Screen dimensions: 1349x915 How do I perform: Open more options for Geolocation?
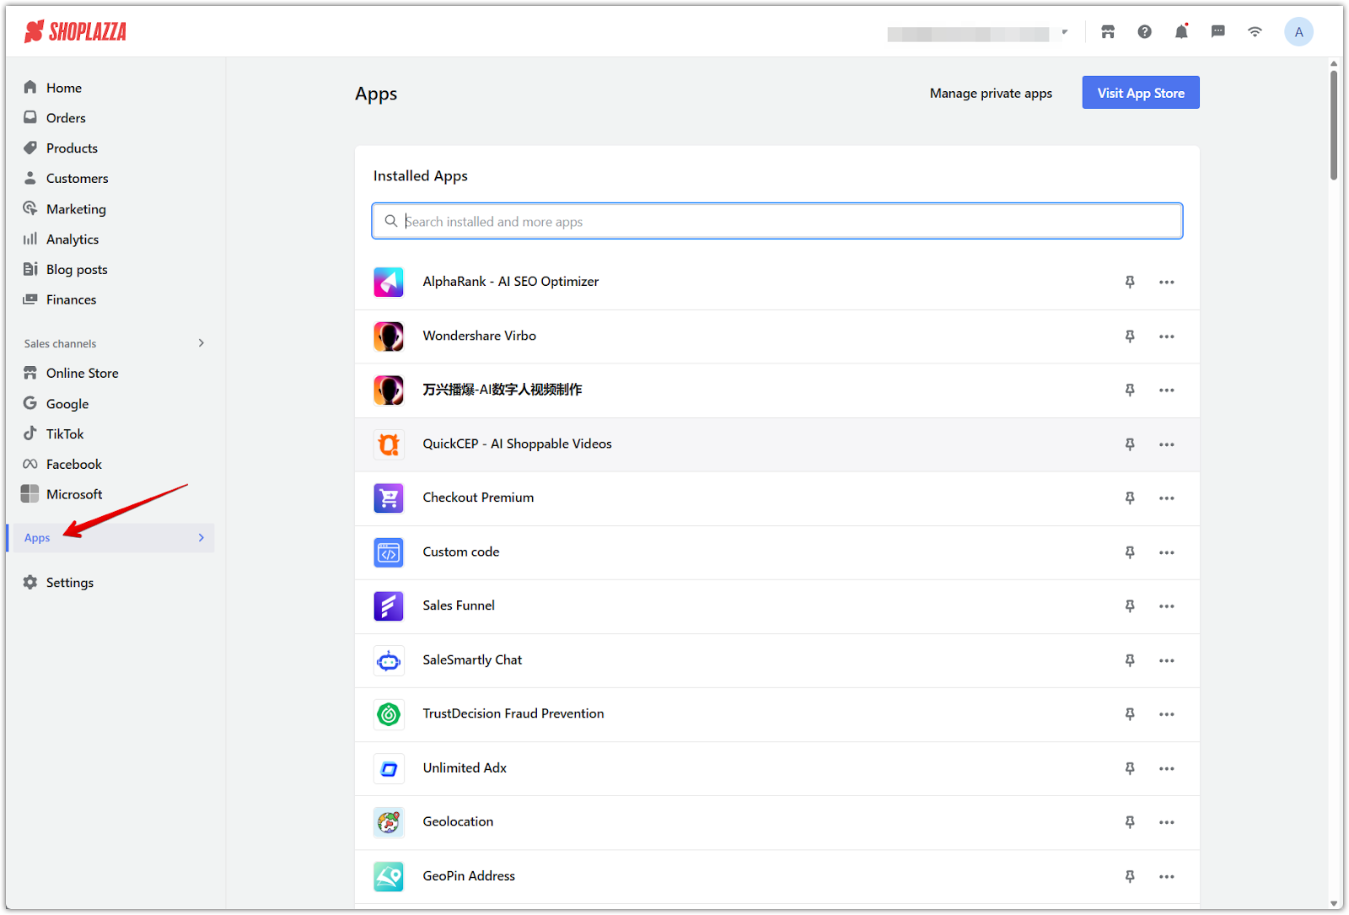click(1166, 822)
